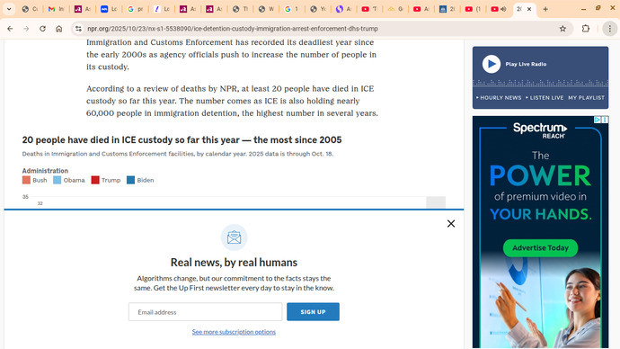Mute audio via speaker icon on YouTube tab
620x349 pixels.
click(x=504, y=9)
